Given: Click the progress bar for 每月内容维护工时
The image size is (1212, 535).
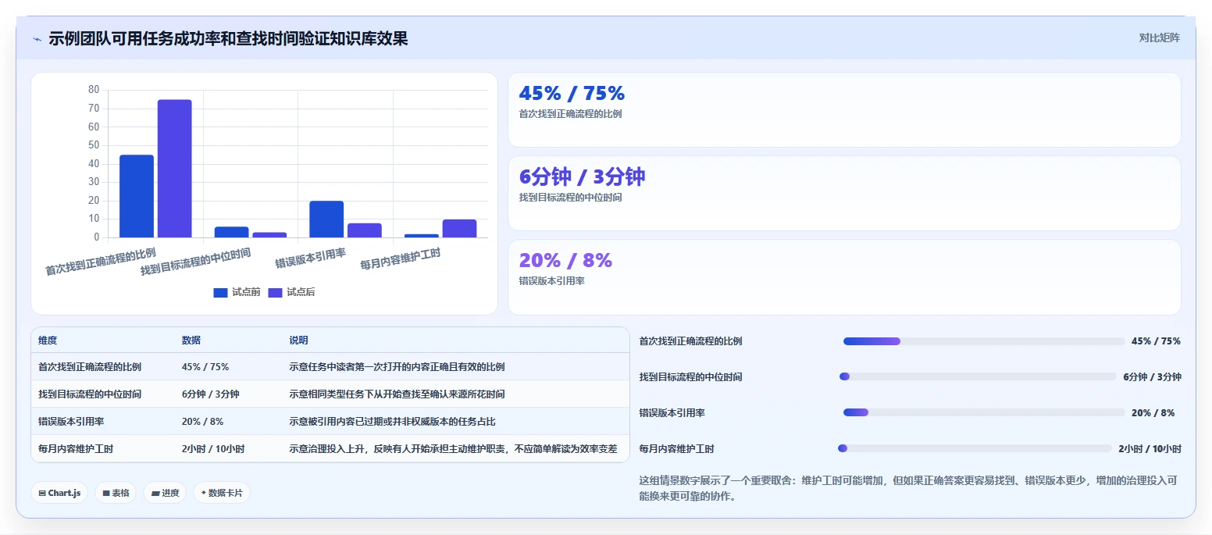Looking at the screenshot, I should pos(975,448).
